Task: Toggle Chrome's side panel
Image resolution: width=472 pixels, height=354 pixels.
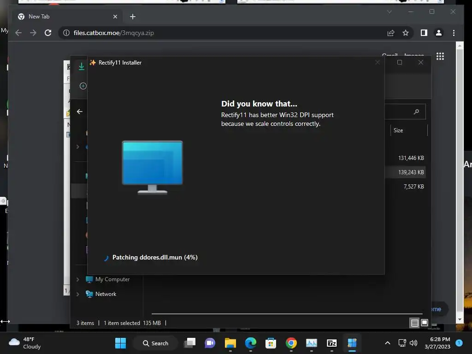Action: coord(424,33)
